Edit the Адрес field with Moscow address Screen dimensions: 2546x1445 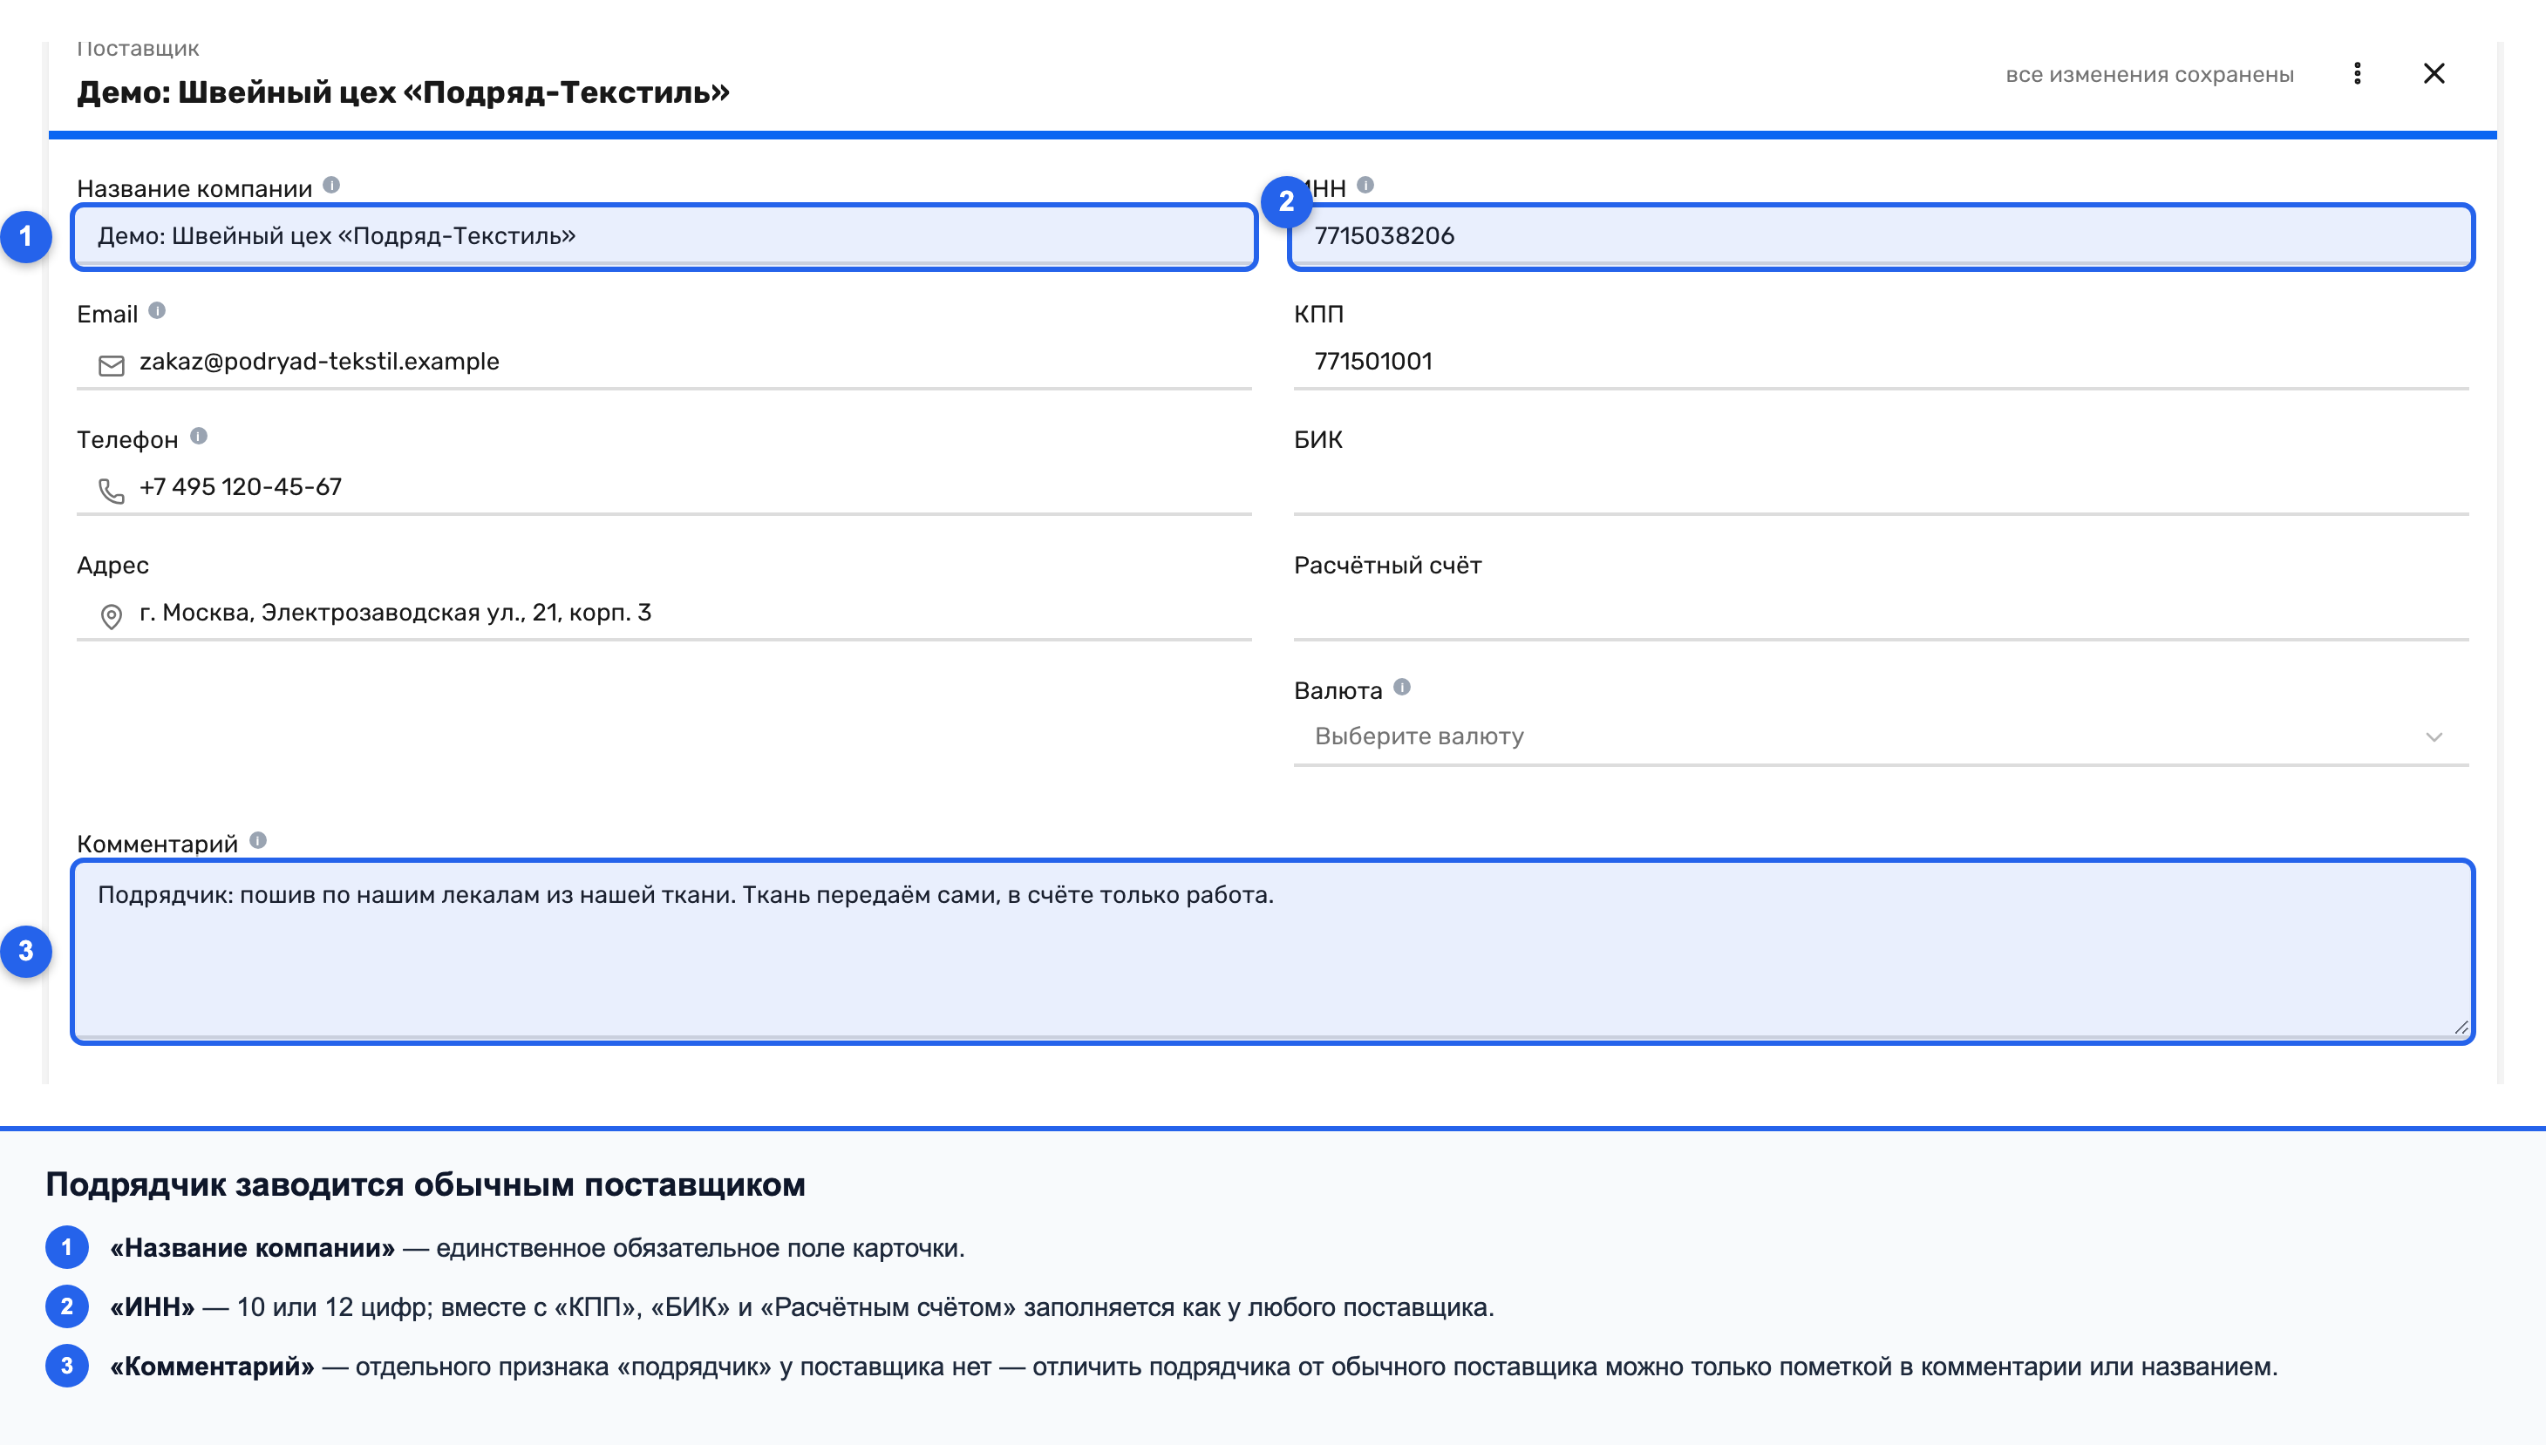pyautogui.click(x=664, y=614)
